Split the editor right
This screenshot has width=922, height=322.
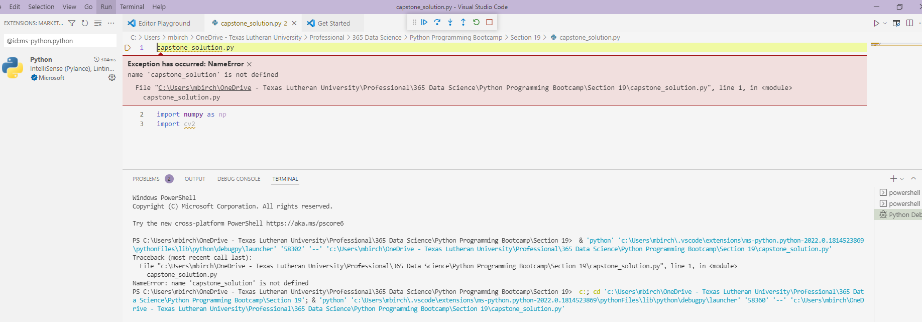tap(909, 23)
